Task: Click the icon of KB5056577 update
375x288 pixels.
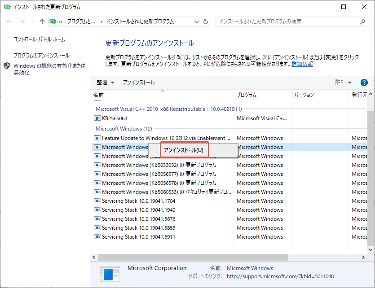Action: (x=97, y=174)
